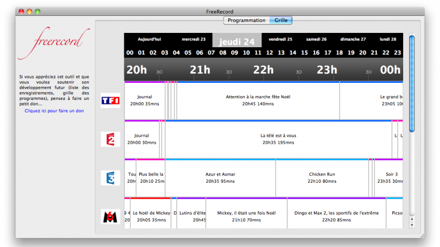Click the M6 channel logo

(111, 216)
